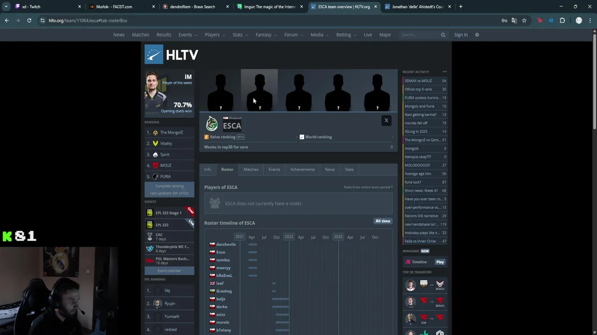Click player darchevile in roster timeline
Image resolution: width=597 pixels, height=335 pixels.
pos(226,244)
